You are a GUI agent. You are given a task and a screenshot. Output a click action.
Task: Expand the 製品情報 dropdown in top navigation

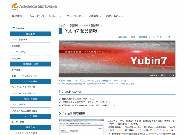coord(18,16)
